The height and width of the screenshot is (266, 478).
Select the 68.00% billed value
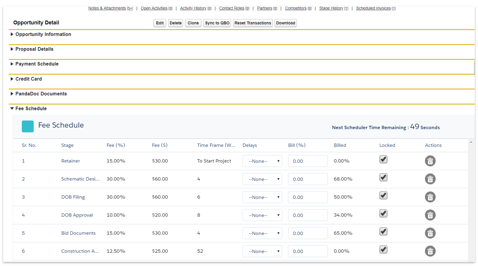tap(343, 179)
